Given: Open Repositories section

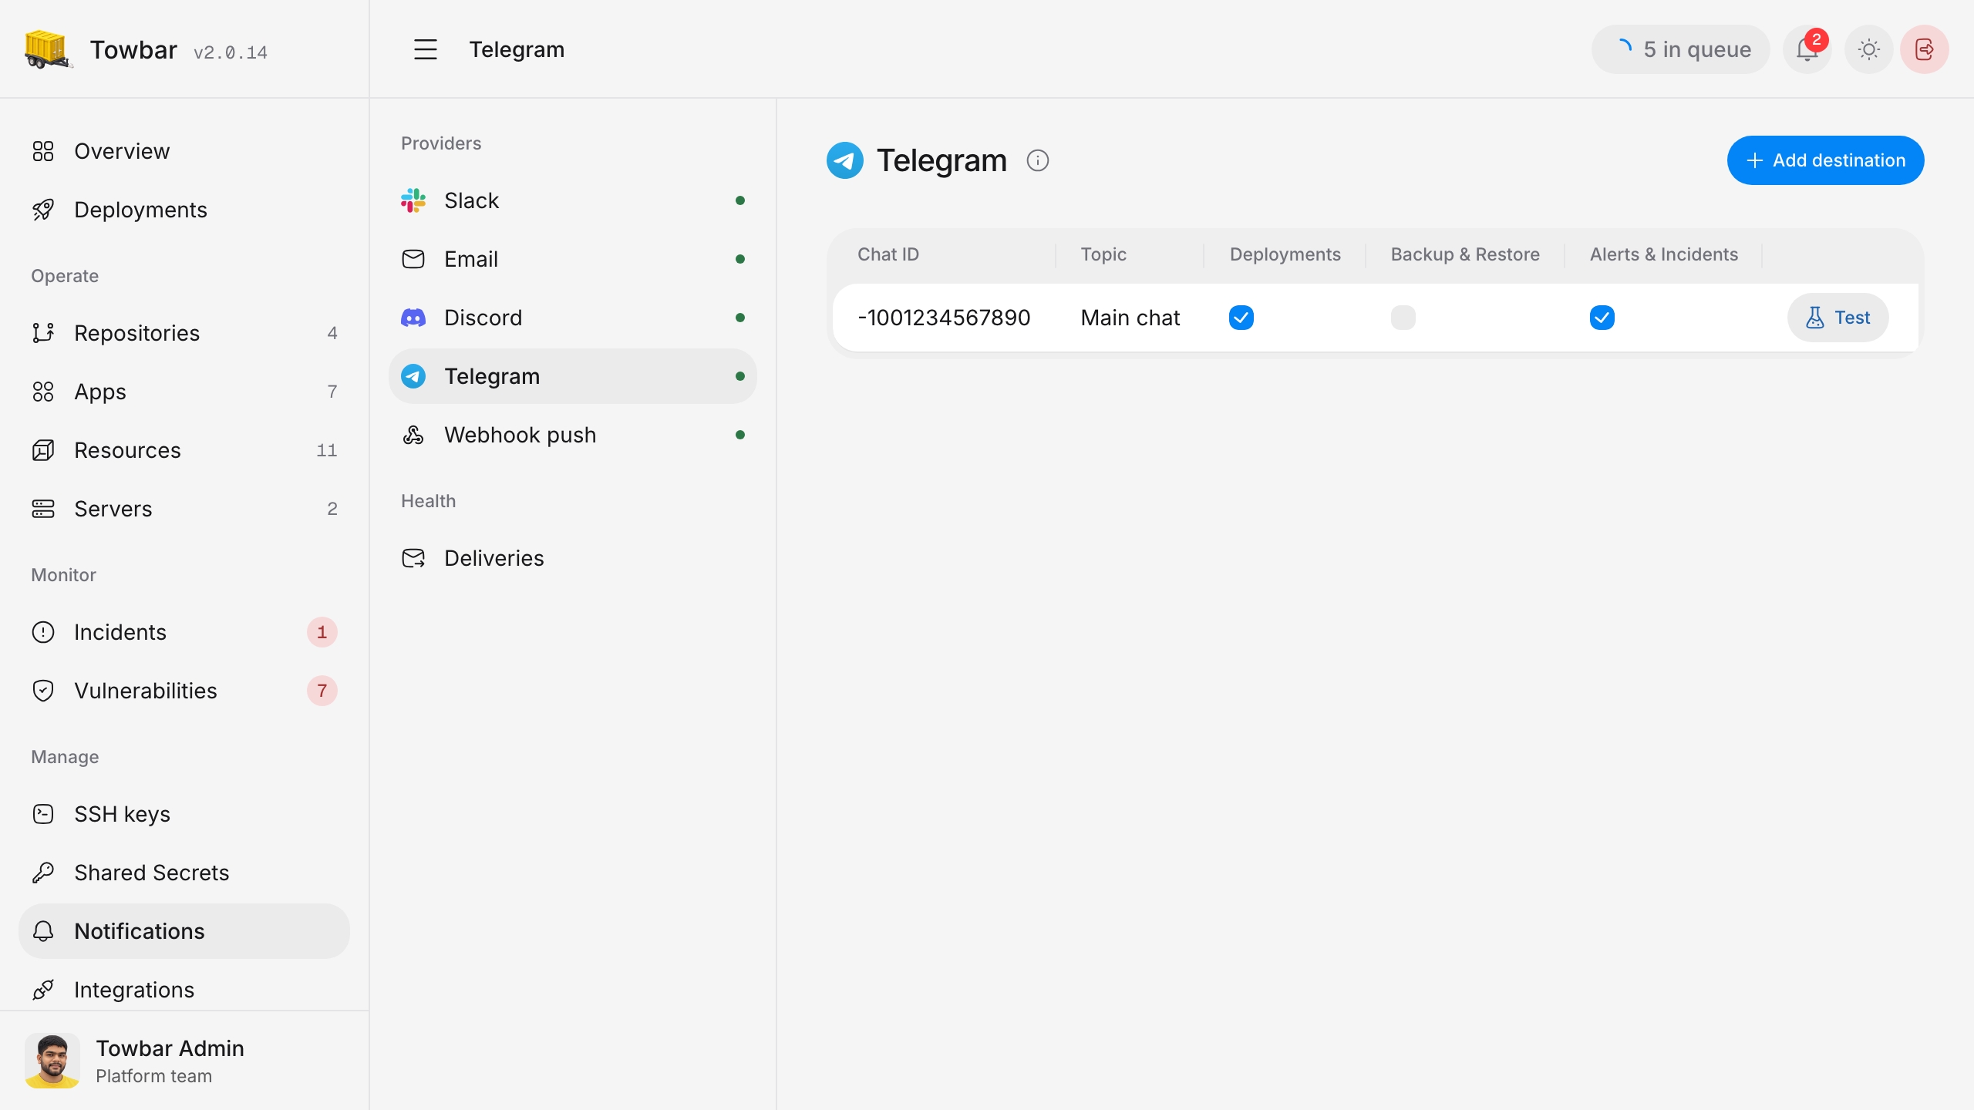Looking at the screenshot, I should pos(184,333).
